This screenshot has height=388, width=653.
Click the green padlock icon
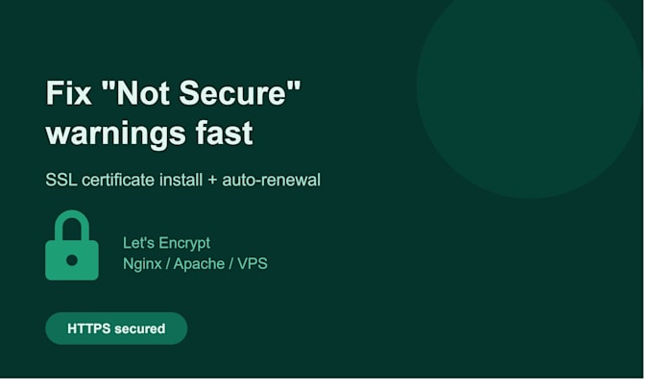click(x=72, y=245)
